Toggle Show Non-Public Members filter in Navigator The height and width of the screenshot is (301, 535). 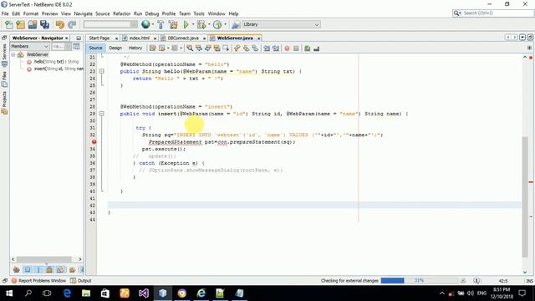click(x=49, y=270)
